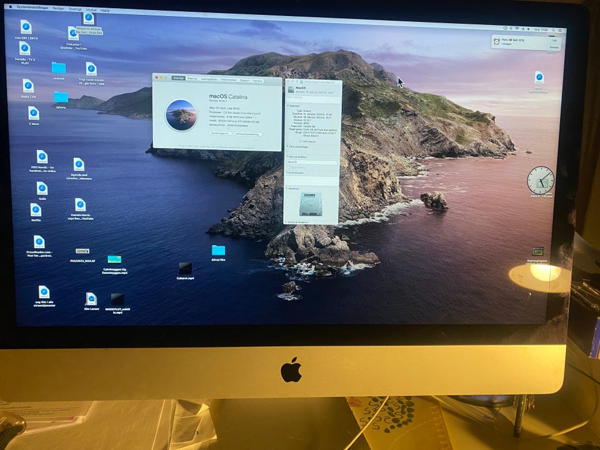Open the Vindue menu
This screenshot has height=450, width=600.
[x=91, y=9]
